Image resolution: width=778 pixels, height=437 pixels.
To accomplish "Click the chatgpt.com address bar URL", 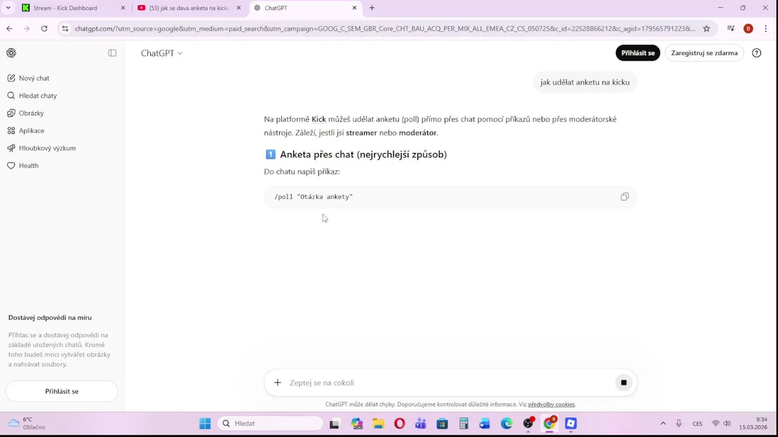I will pyautogui.click(x=385, y=29).
